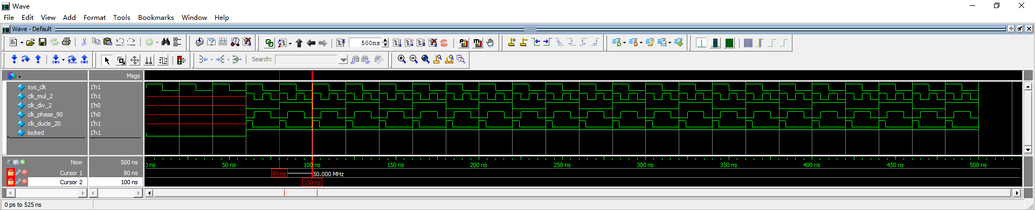This screenshot has height=210, width=1035.
Task: Click the Zoom Out magnifier icon
Action: [x=413, y=59]
